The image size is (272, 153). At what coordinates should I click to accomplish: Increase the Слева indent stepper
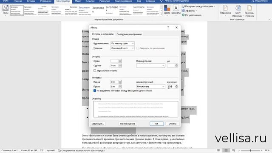pyautogui.click(x=120, y=60)
